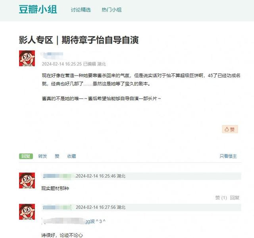
Task: Like the post with thumbs-up 赞 button
Action: point(230,129)
